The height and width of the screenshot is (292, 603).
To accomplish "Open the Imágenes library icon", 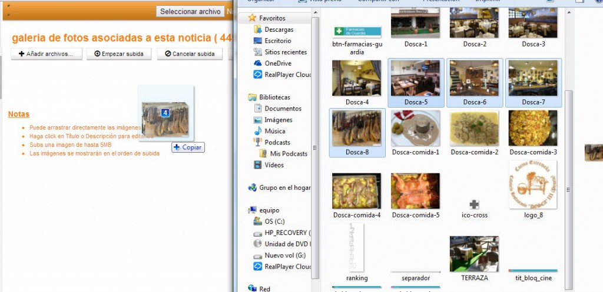I will pyautogui.click(x=258, y=120).
